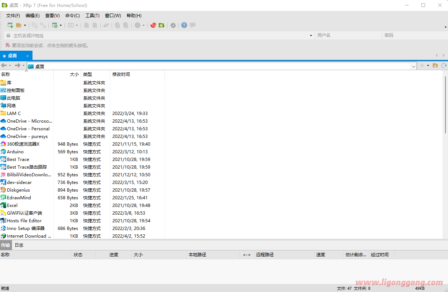Open the 工具(T) menu
448x292 pixels.
(x=92, y=16)
